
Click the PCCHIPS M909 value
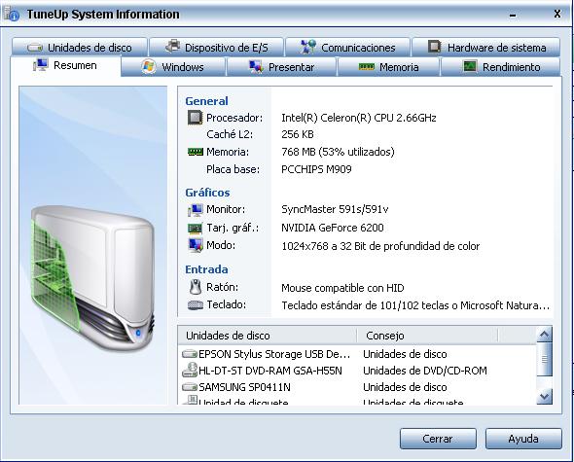(x=316, y=169)
